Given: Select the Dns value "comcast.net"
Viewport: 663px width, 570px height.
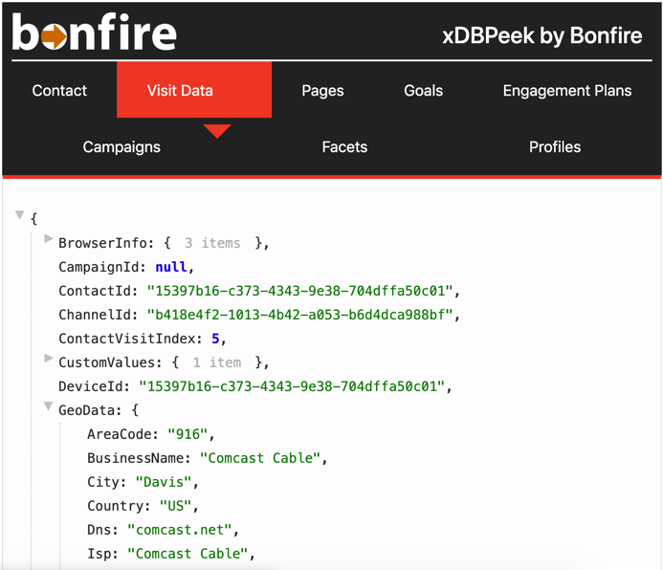Looking at the screenshot, I should coord(180,530).
